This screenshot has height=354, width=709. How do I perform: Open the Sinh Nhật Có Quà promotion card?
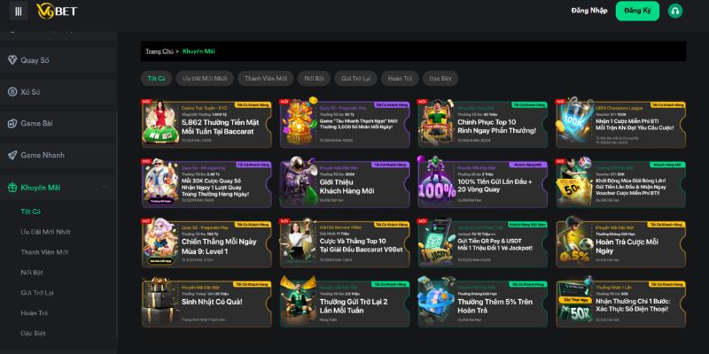(206, 302)
